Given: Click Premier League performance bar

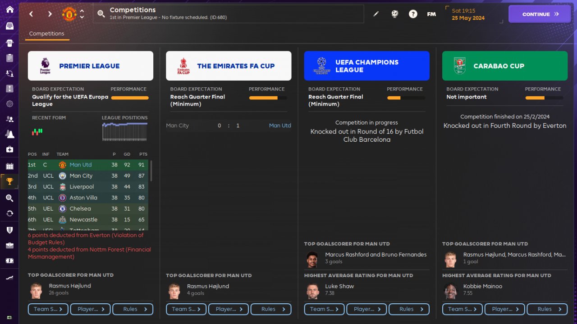Looking at the screenshot, I should [130, 98].
